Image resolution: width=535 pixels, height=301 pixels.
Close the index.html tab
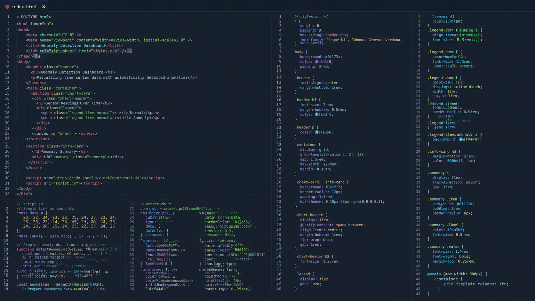(x=44, y=7)
